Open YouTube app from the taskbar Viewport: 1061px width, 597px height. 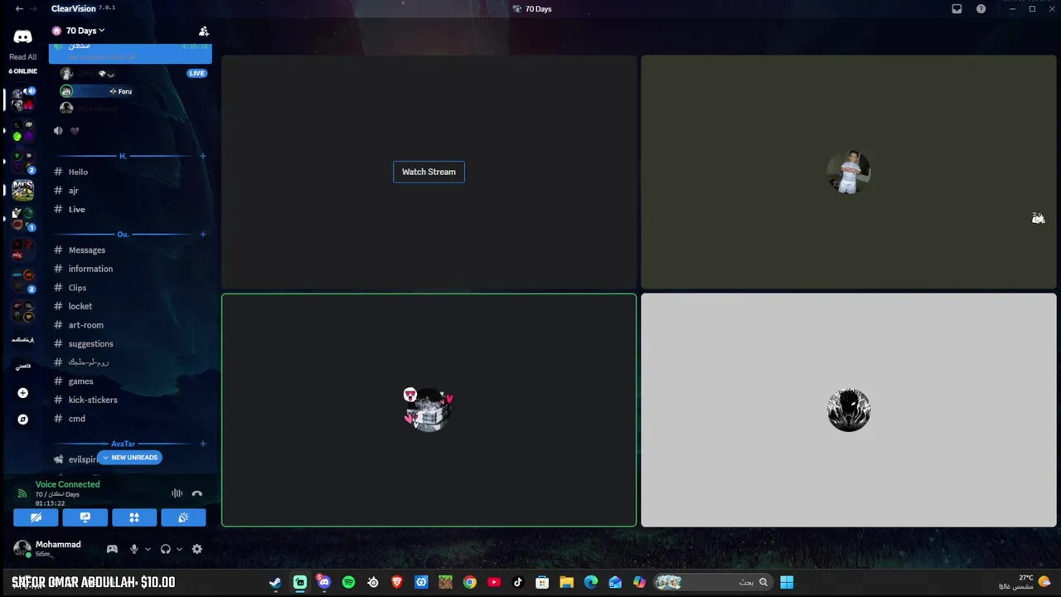pyautogui.click(x=494, y=582)
